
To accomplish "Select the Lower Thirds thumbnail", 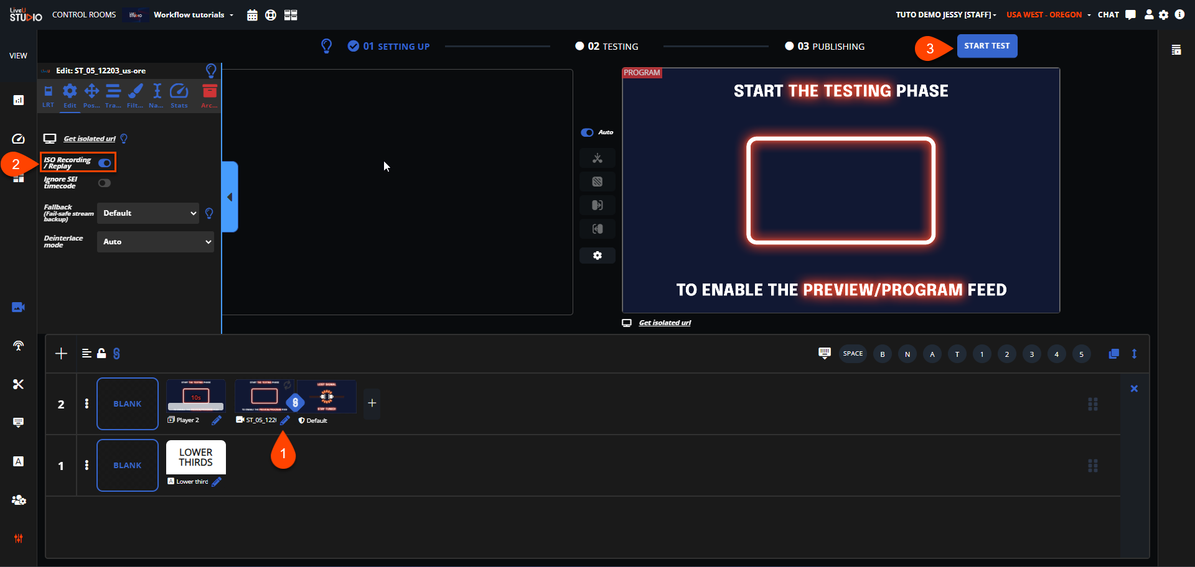I will [196, 458].
